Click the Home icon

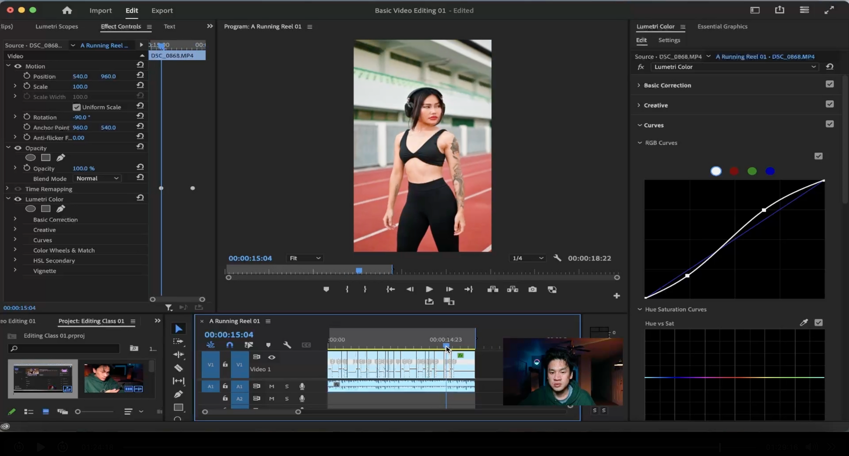tap(67, 10)
